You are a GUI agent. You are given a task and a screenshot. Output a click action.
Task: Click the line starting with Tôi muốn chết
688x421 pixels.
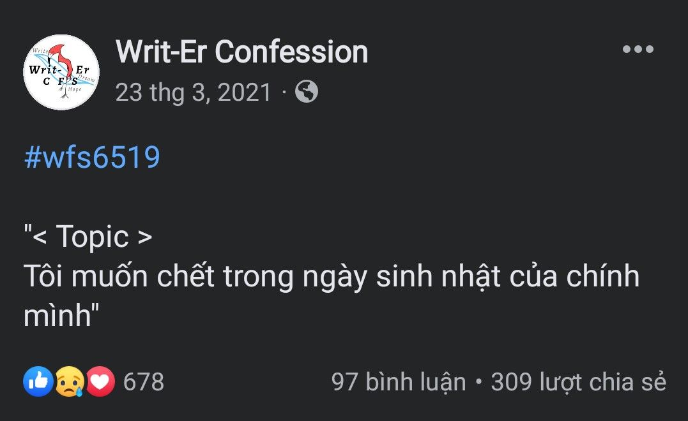[x=332, y=276]
